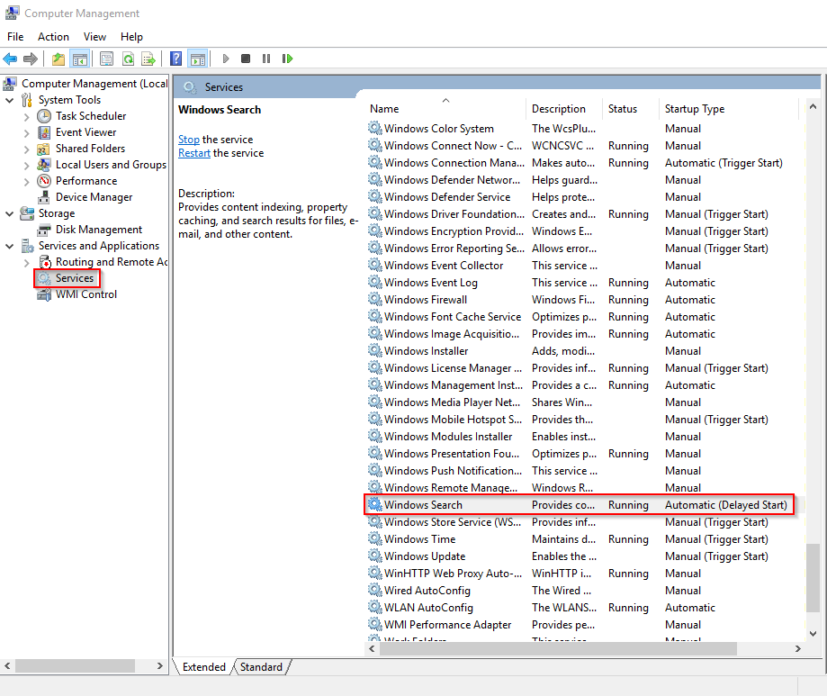The width and height of the screenshot is (827, 696).
Task: Select Services in the console tree
Action: pyautogui.click(x=75, y=278)
